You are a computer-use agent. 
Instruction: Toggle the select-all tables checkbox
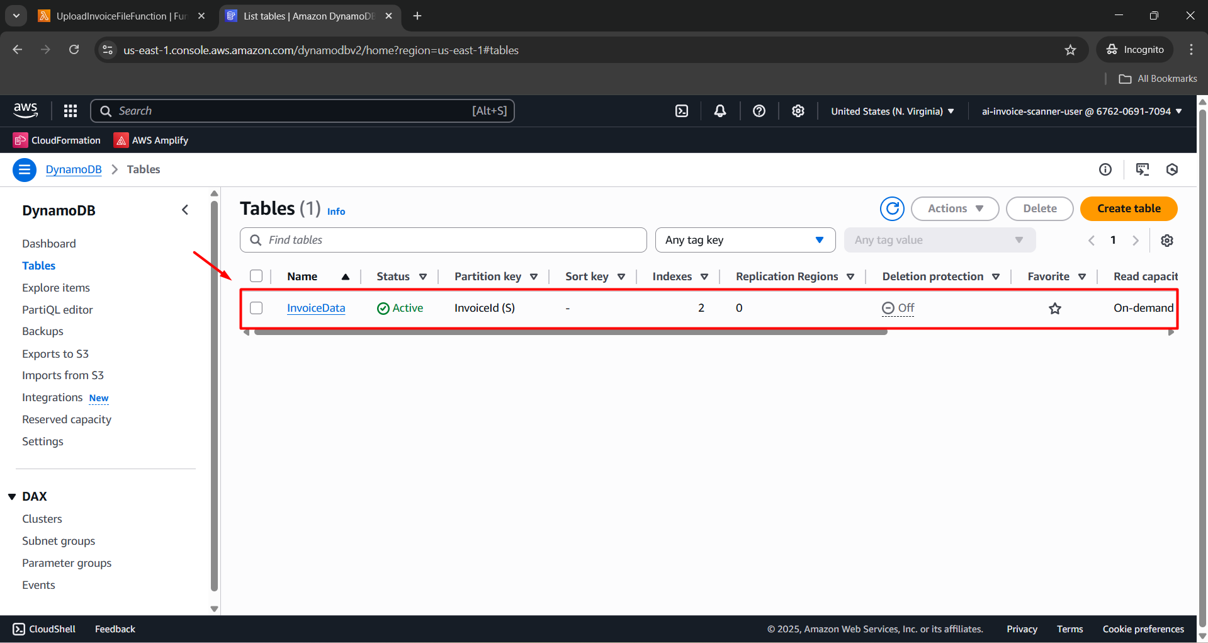(256, 276)
